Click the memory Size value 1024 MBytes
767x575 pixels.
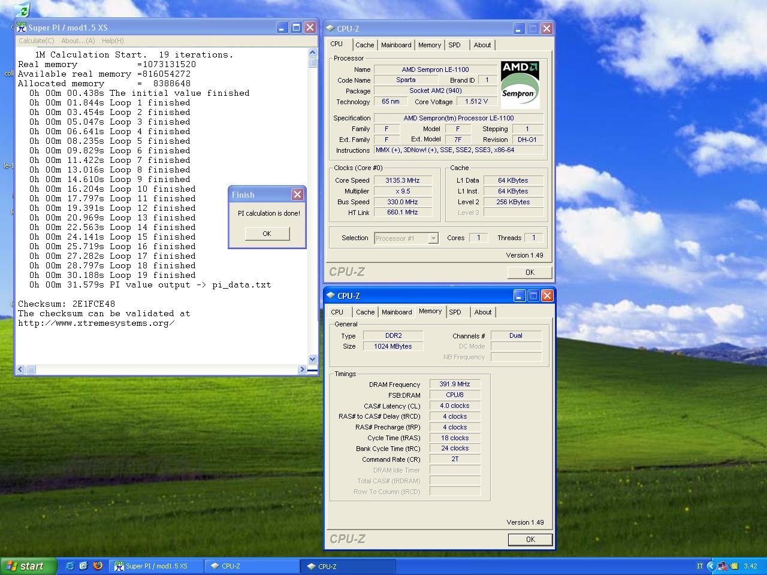(392, 346)
